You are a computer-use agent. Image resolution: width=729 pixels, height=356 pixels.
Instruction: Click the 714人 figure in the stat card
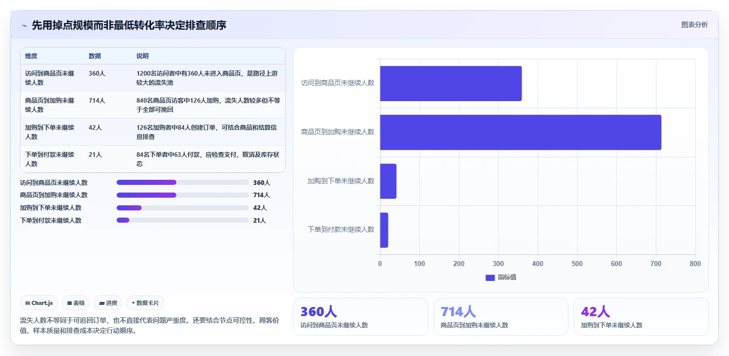pyautogui.click(x=459, y=312)
